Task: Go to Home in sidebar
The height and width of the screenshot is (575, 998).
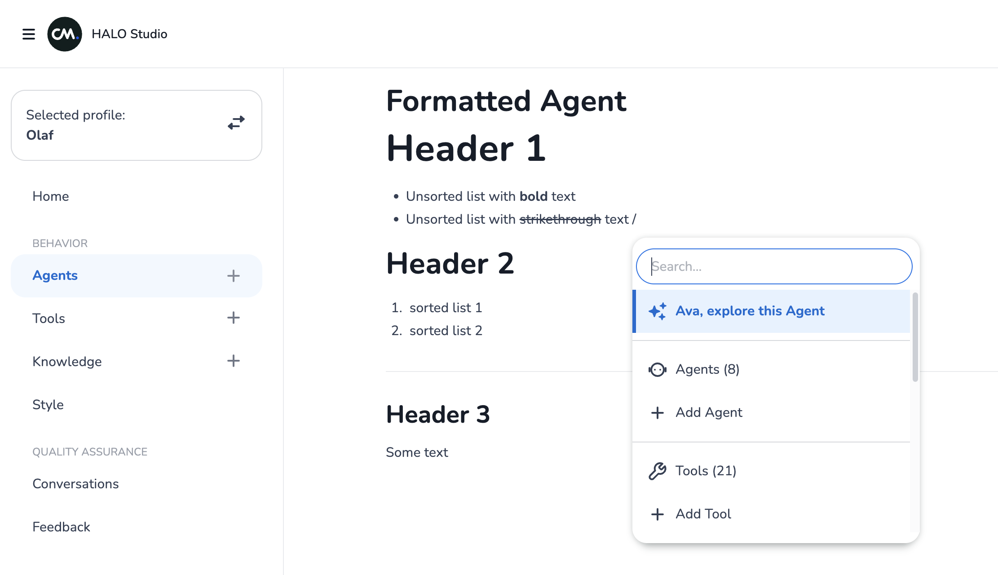Action: (51, 196)
